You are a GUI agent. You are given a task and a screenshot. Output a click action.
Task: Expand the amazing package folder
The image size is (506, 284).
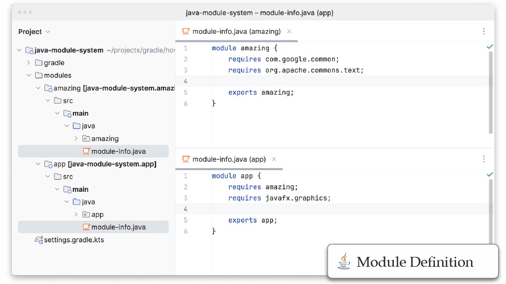[76, 139]
